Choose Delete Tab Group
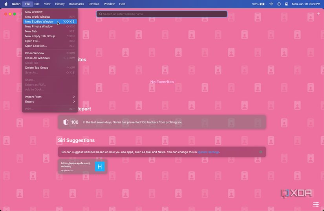The width and height of the screenshot is (324, 211). (50, 68)
